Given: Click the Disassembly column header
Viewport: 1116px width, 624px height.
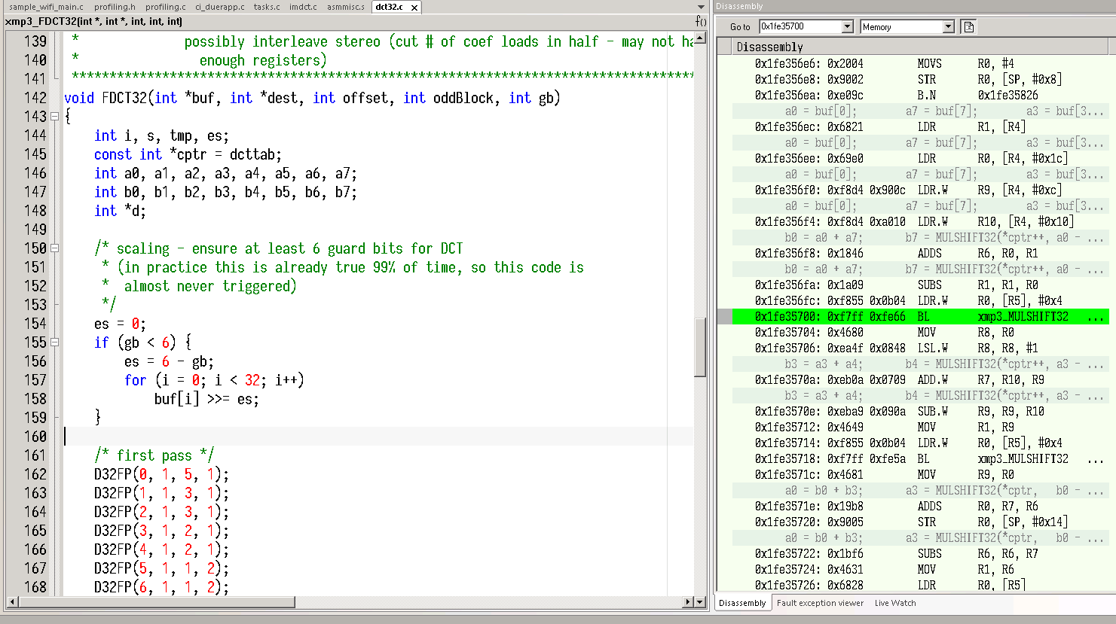Looking at the screenshot, I should pyautogui.click(x=920, y=47).
